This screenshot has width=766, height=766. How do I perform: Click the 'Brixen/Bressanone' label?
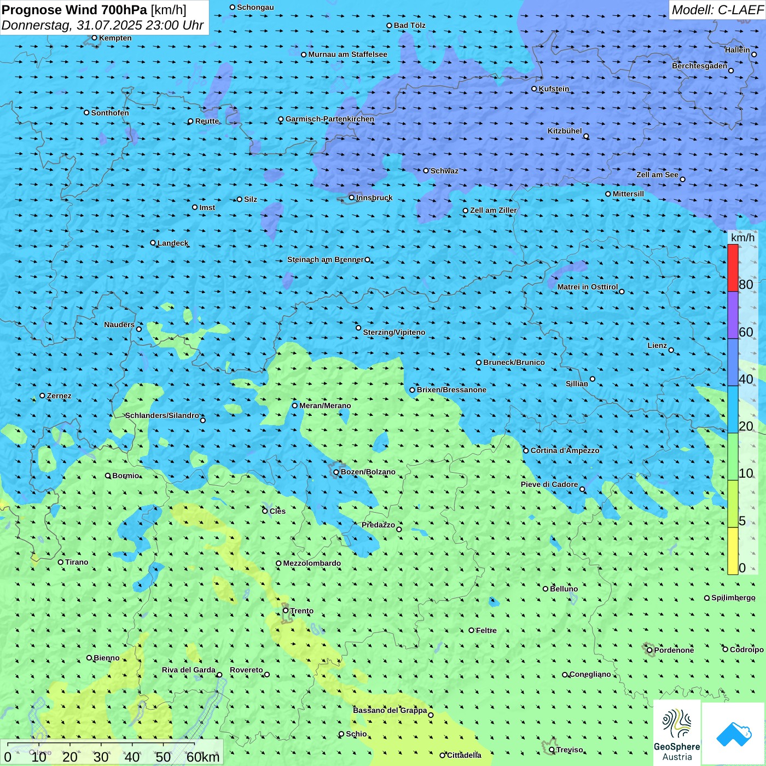(451, 390)
